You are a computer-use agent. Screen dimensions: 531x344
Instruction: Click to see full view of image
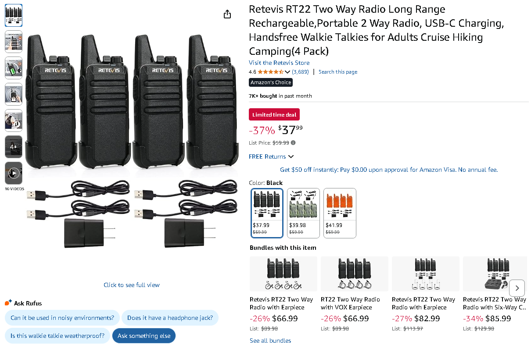[132, 285]
